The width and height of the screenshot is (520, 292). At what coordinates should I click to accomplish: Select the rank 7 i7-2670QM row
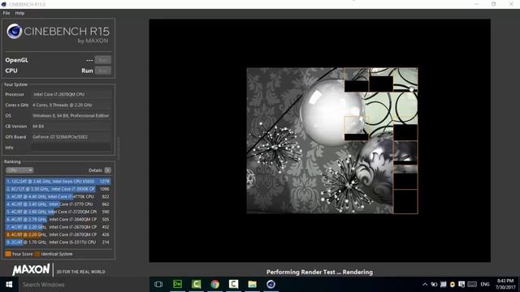(x=58, y=227)
